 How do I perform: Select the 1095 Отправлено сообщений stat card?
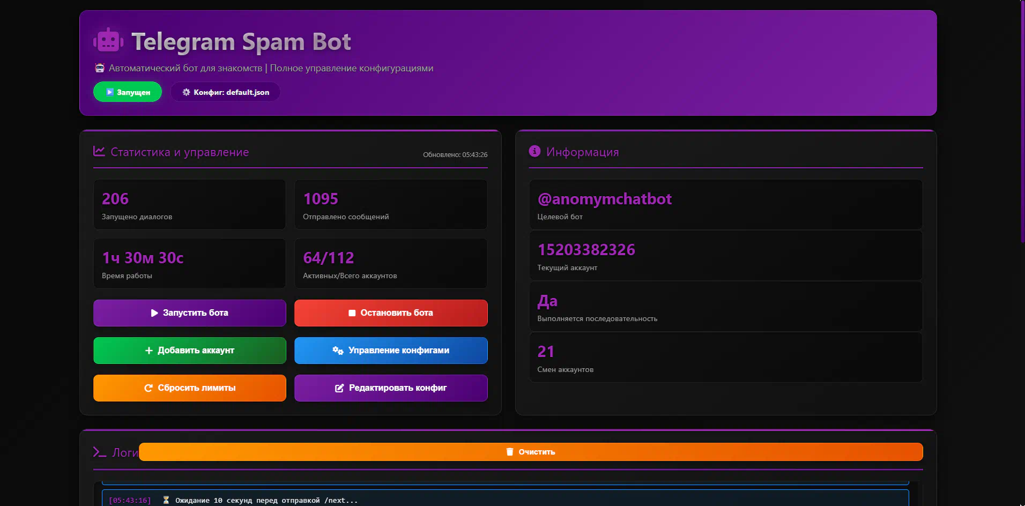[390, 205]
